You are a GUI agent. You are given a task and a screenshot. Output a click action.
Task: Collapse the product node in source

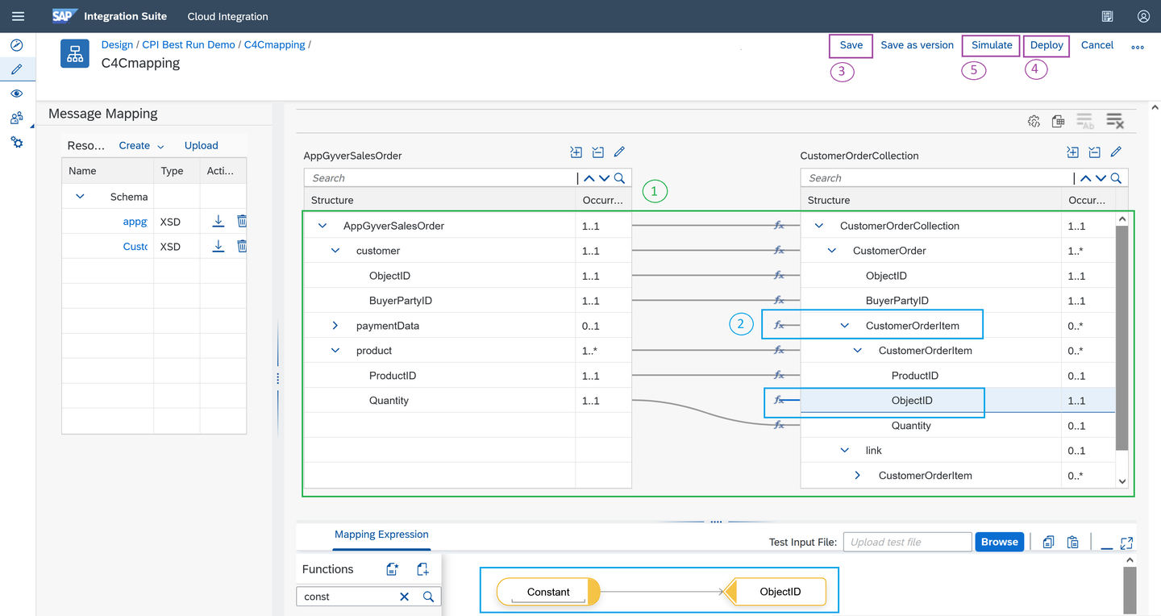pos(335,351)
